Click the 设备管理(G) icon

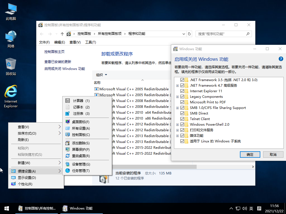(x=68, y=164)
